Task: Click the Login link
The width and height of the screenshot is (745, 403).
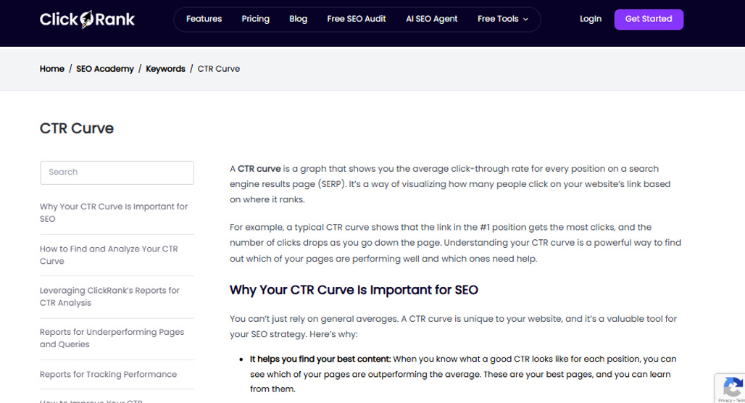Action: point(591,19)
